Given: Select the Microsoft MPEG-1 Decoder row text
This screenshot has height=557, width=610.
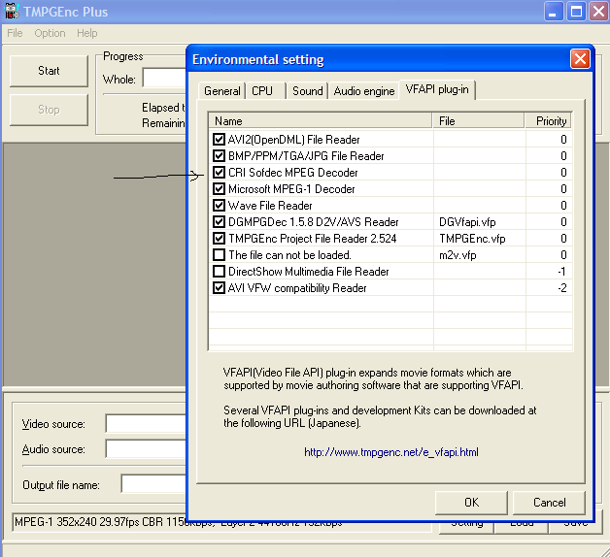Looking at the screenshot, I should pyautogui.click(x=291, y=189).
